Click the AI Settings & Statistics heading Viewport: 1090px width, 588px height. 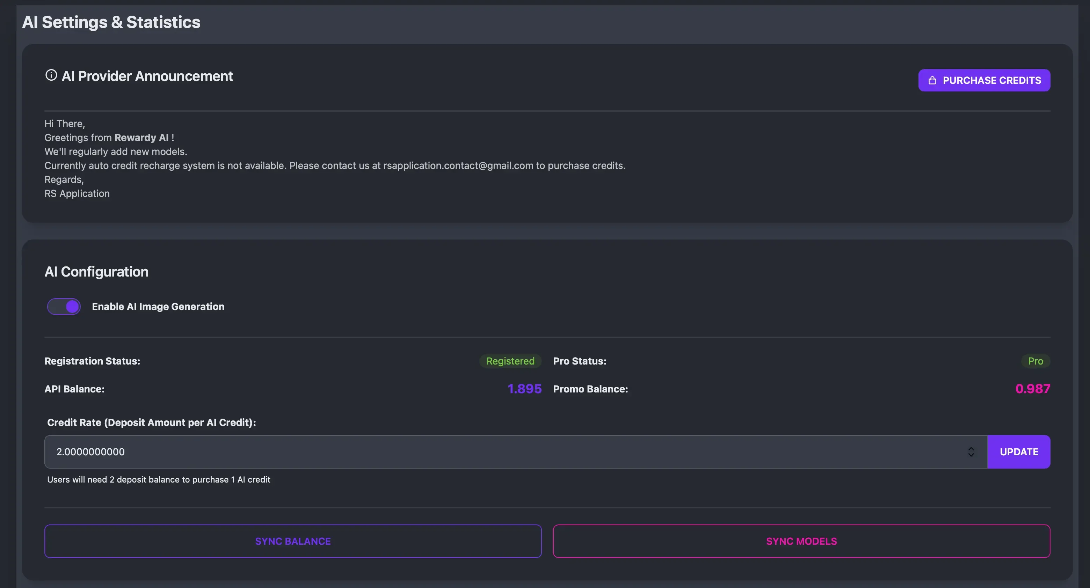[111, 22]
